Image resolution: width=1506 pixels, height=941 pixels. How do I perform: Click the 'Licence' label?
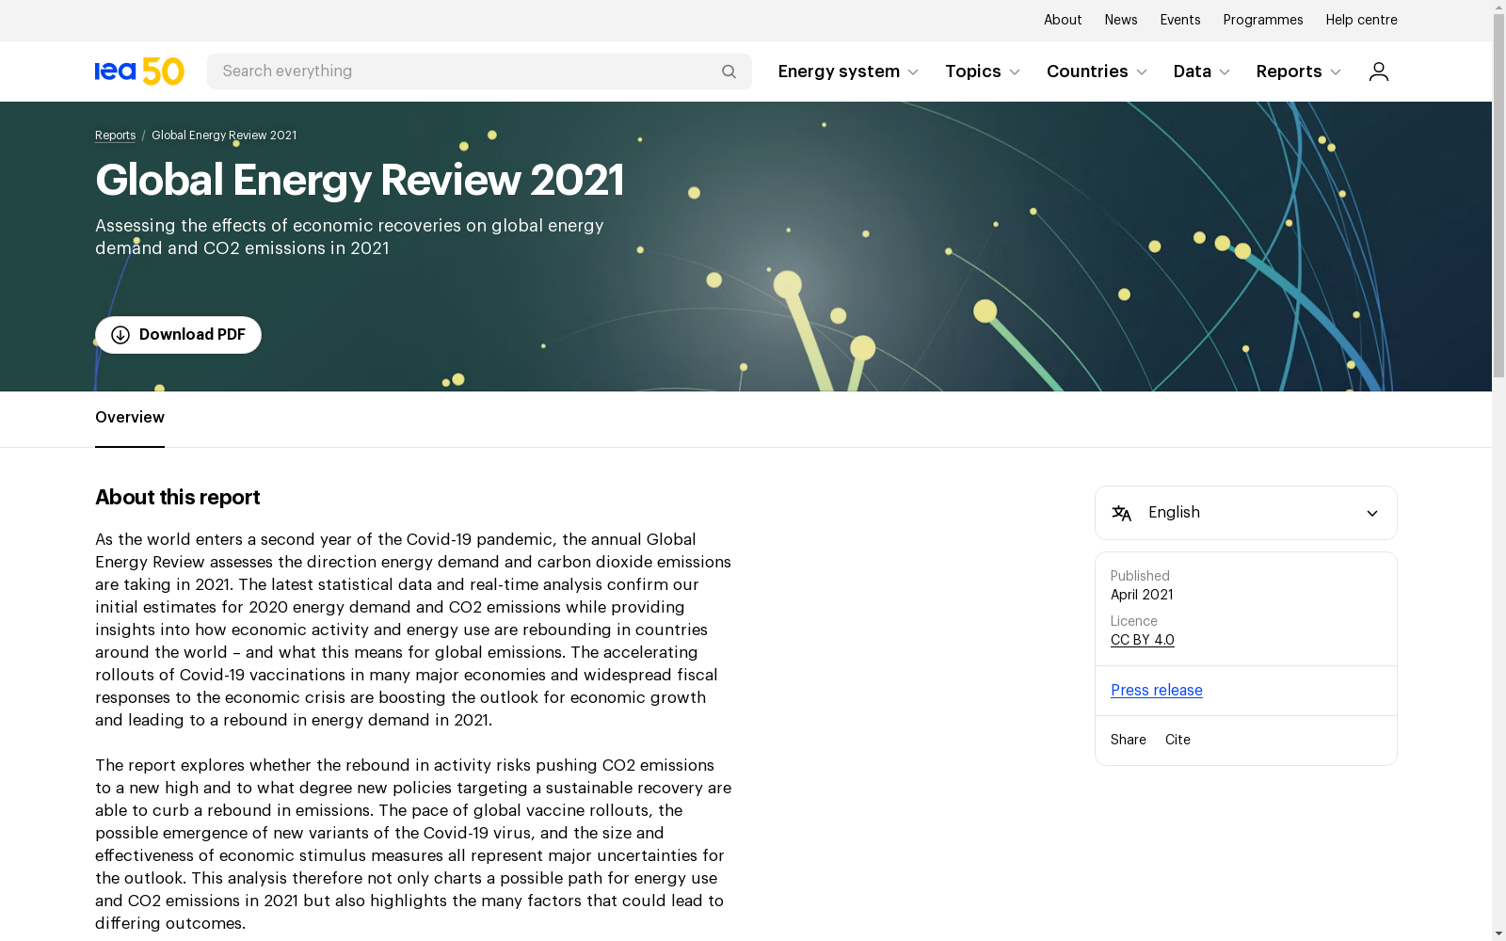pos(1134,621)
